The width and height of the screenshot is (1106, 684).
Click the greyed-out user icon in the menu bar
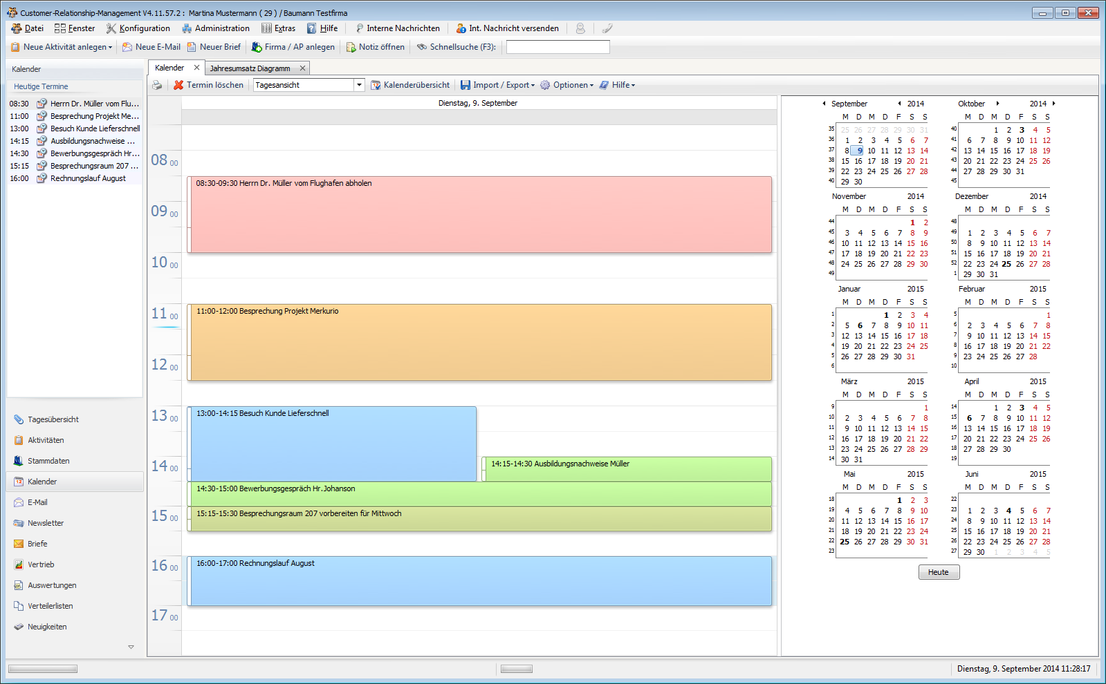coord(580,28)
